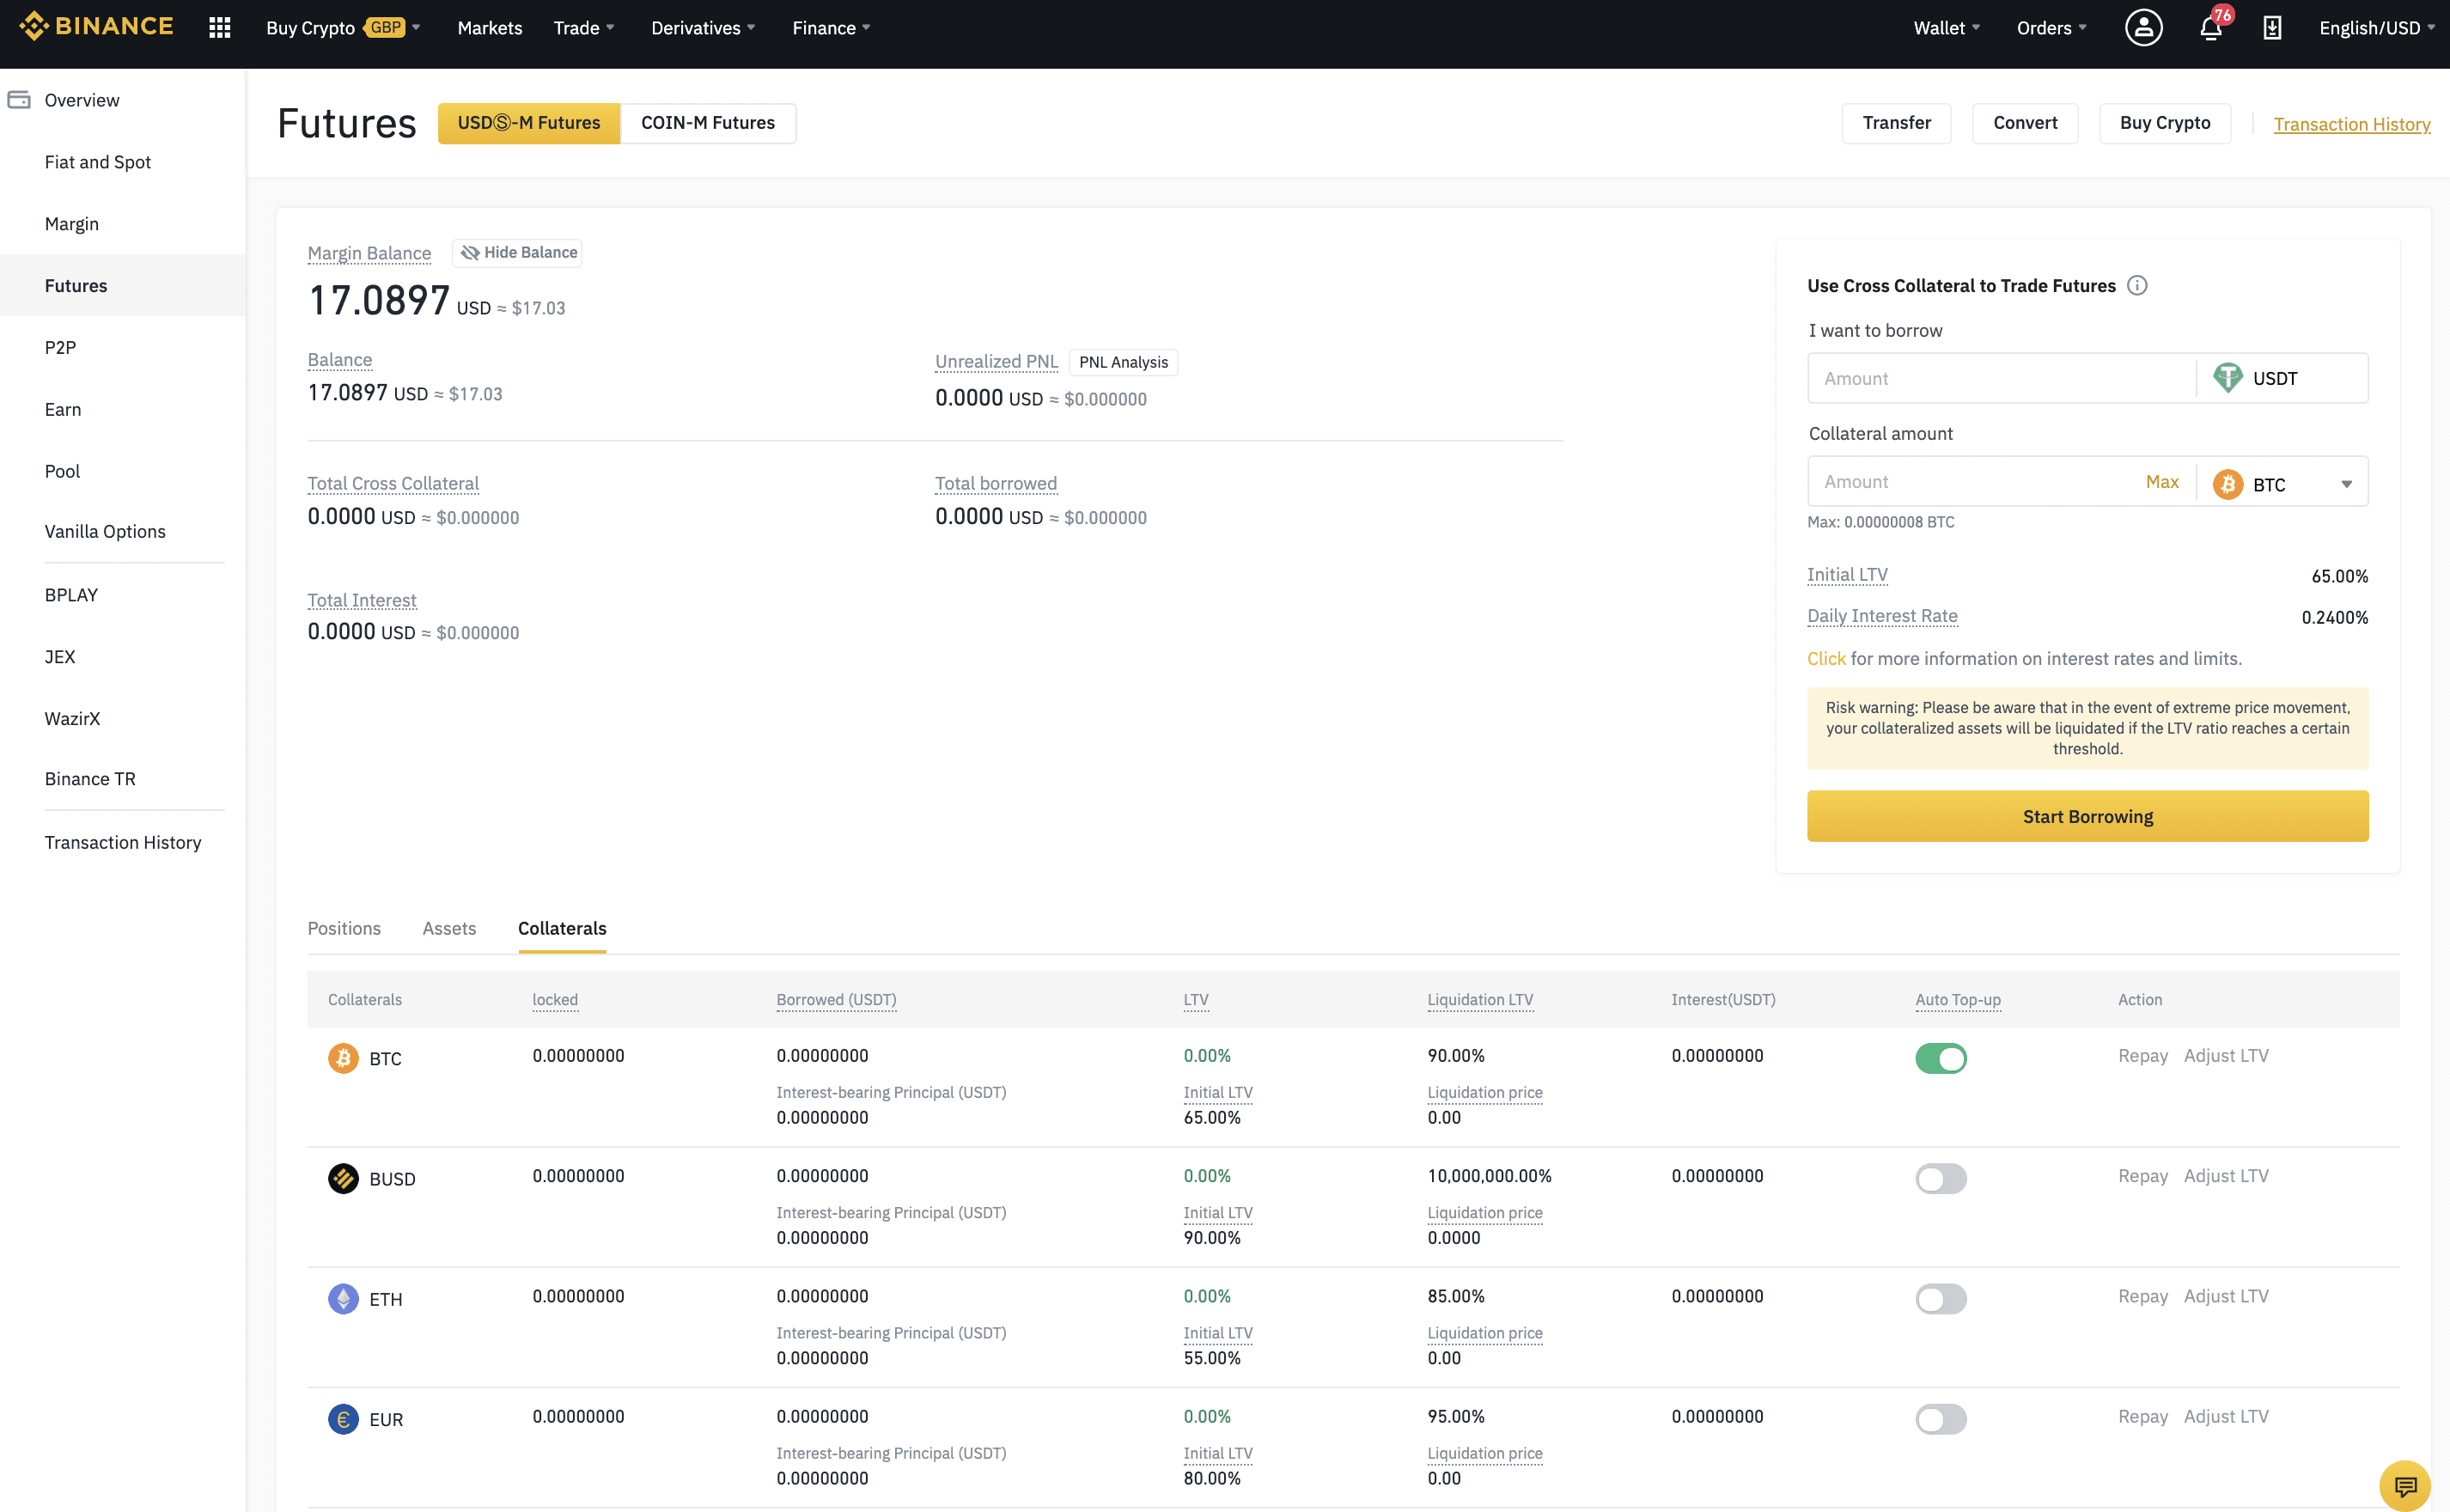Expand the Derivatives menu dropdown
2450x1512 pixels.
(703, 28)
